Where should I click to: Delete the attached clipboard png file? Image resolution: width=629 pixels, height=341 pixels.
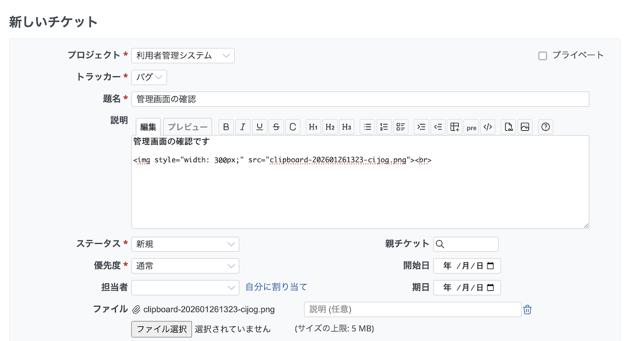527,310
